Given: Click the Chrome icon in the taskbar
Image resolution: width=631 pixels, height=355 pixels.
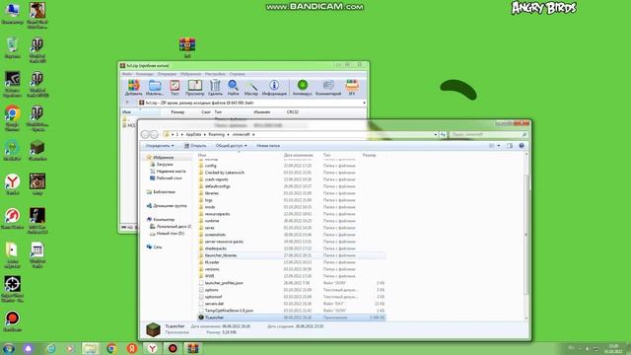Looking at the screenshot, I should 111,348.
